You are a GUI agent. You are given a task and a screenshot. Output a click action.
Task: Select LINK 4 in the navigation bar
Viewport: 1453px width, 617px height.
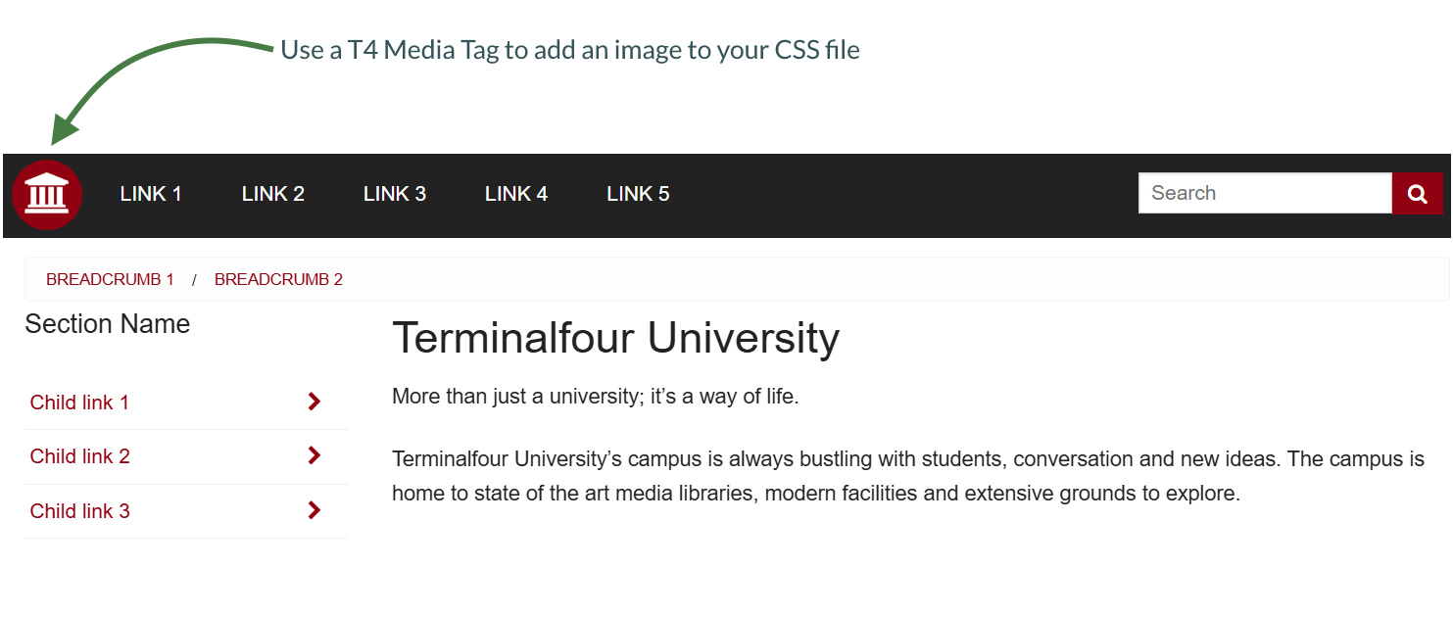[516, 193]
